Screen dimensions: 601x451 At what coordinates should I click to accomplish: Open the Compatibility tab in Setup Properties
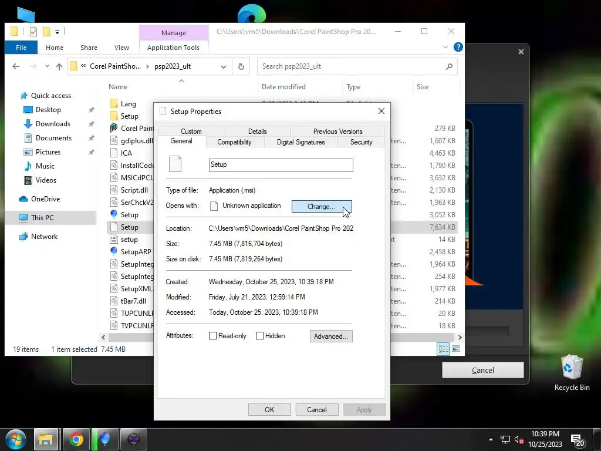235,142
